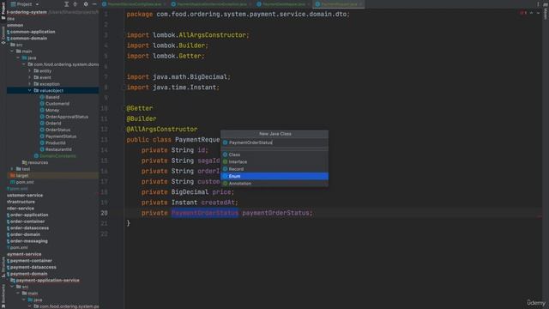The height and width of the screenshot is (309, 549).
Task: Open RestaurantId class in tree
Action: click(x=58, y=149)
